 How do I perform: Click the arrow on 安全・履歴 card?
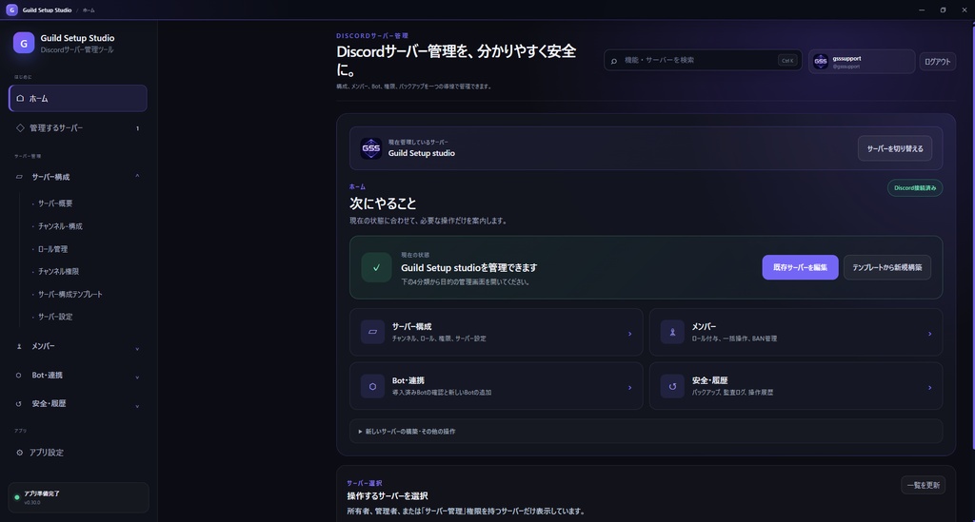(929, 388)
